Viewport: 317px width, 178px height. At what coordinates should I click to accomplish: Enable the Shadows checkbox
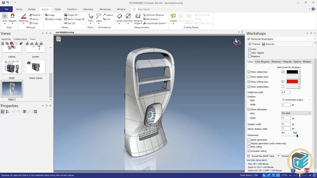click(x=250, y=56)
